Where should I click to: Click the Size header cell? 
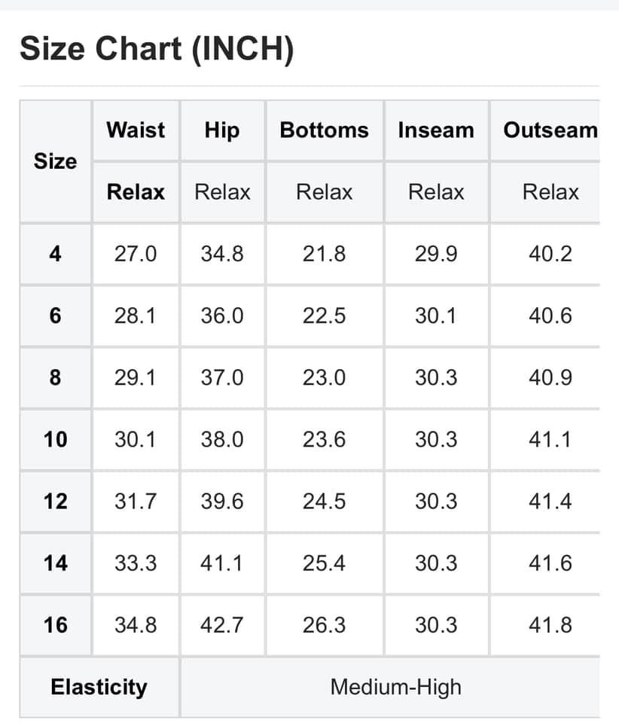point(55,161)
